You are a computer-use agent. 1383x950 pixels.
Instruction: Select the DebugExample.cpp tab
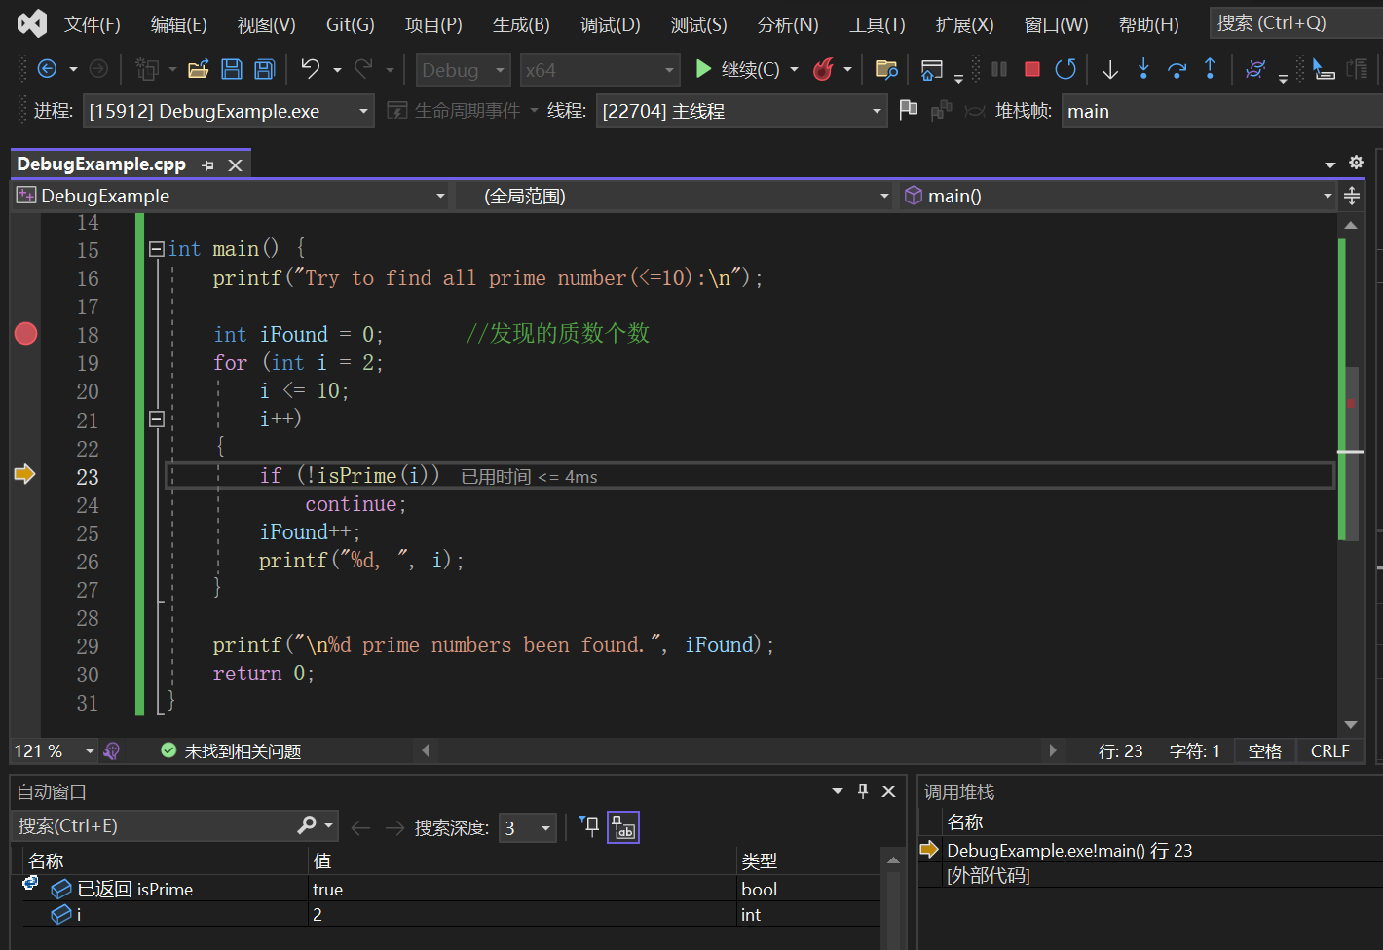101,164
